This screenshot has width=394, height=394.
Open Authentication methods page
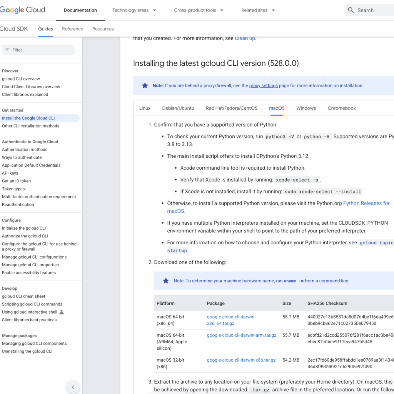25,150
